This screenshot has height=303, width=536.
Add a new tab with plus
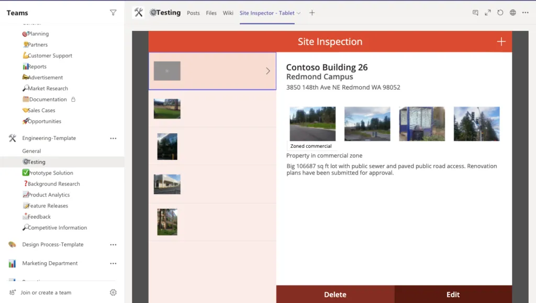(312, 13)
